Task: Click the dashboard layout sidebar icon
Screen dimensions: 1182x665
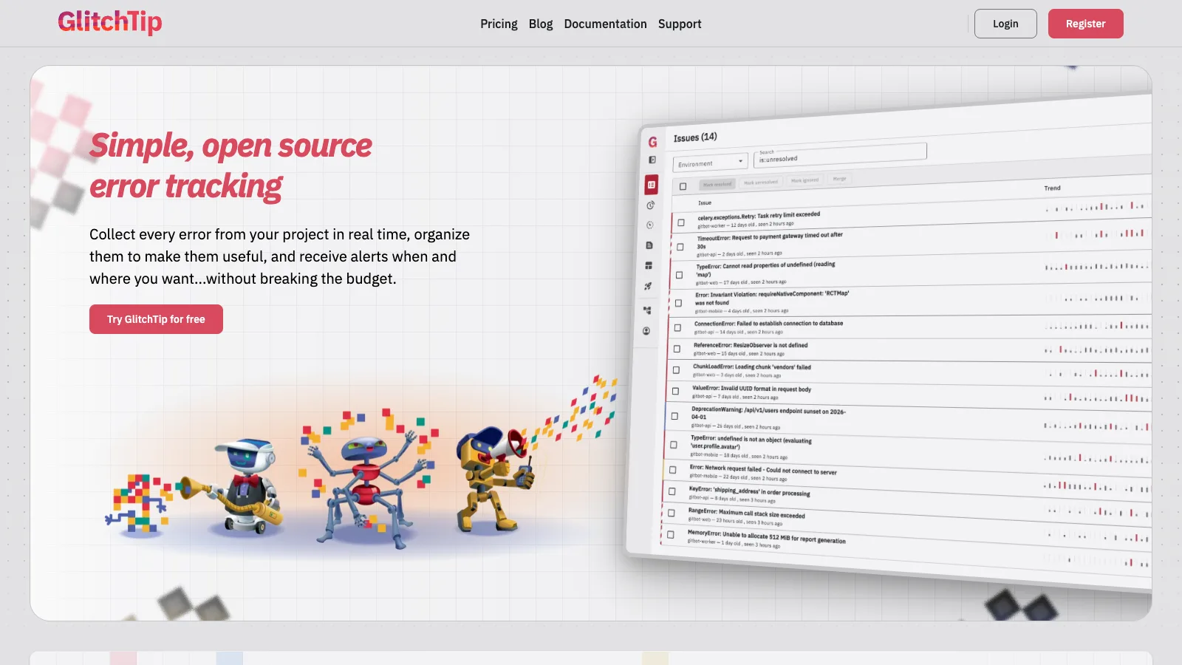Action: 649,265
